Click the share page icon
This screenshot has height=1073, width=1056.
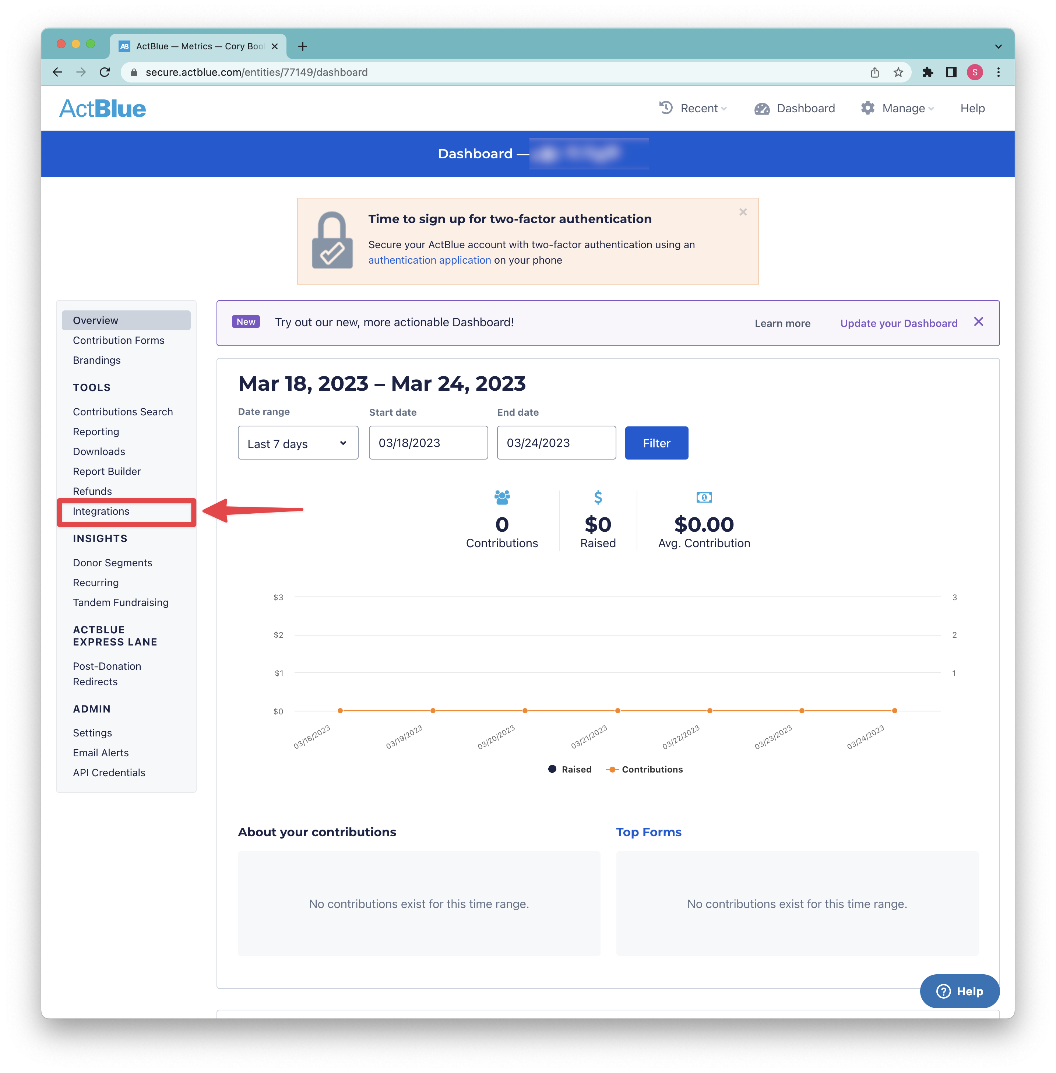874,72
